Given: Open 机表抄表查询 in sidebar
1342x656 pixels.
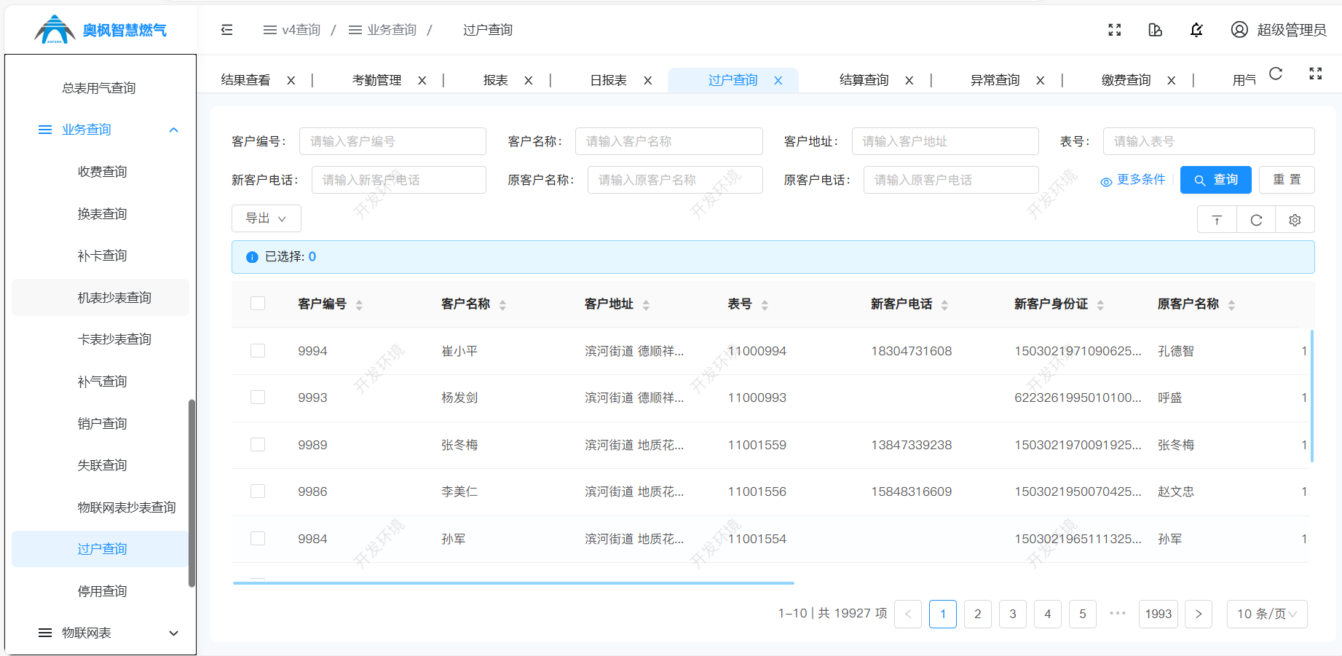Looking at the screenshot, I should coord(100,298).
